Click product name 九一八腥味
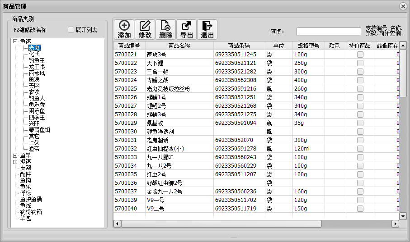Screen dimensions: 410x242 coord(160,157)
